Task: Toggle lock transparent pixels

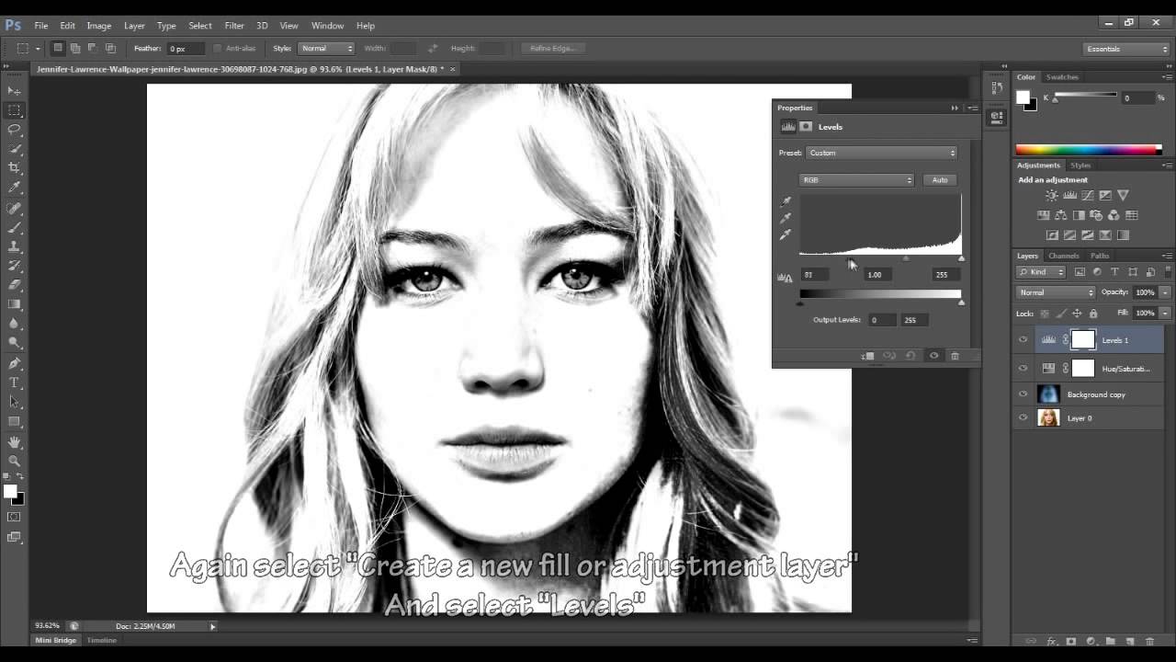Action: [x=1045, y=314]
